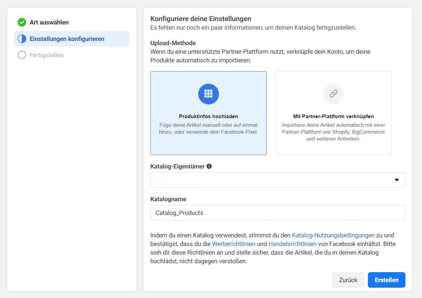Viewport: 422px width, 298px height.
Task: Choose the Mit Partner-Plattform verknüpfen option title
Action: tap(333, 116)
